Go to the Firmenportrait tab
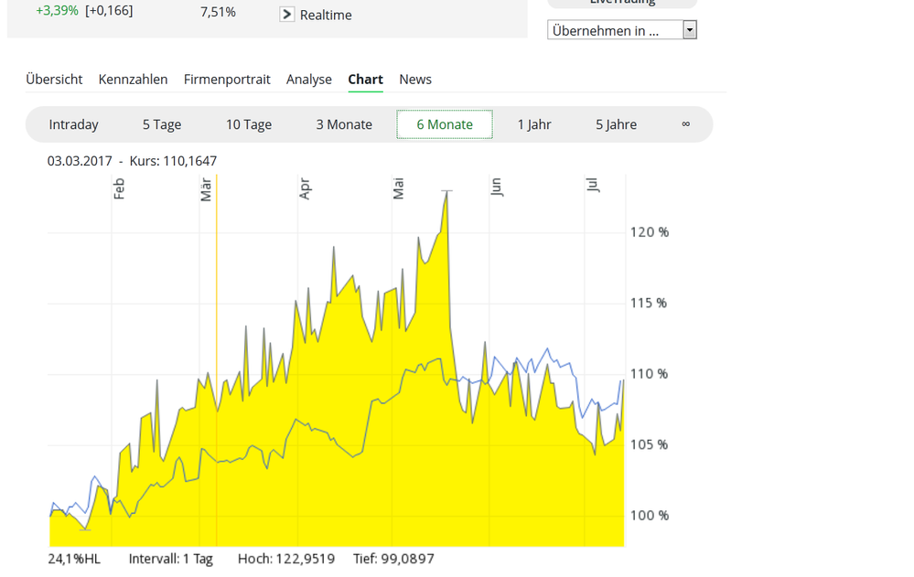 tap(227, 80)
